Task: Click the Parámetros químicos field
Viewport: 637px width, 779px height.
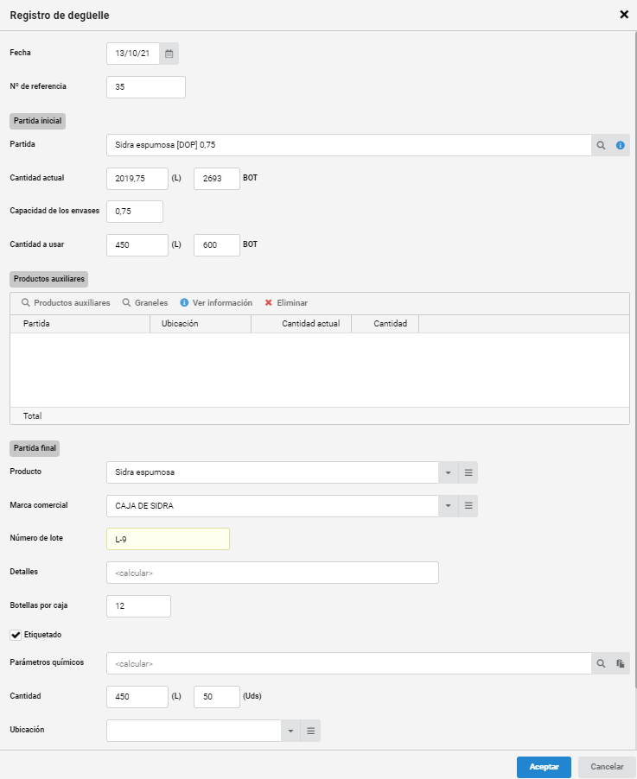Action: click(x=348, y=663)
